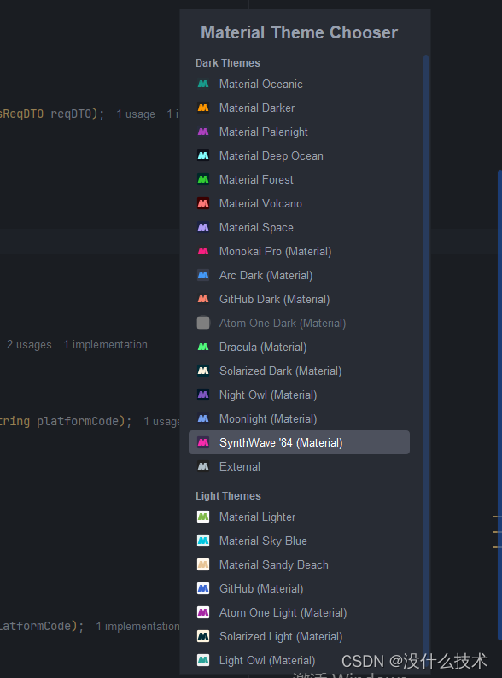The width and height of the screenshot is (502, 678).
Task: Click the pink Monokai Pro icon
Action: 203,251
